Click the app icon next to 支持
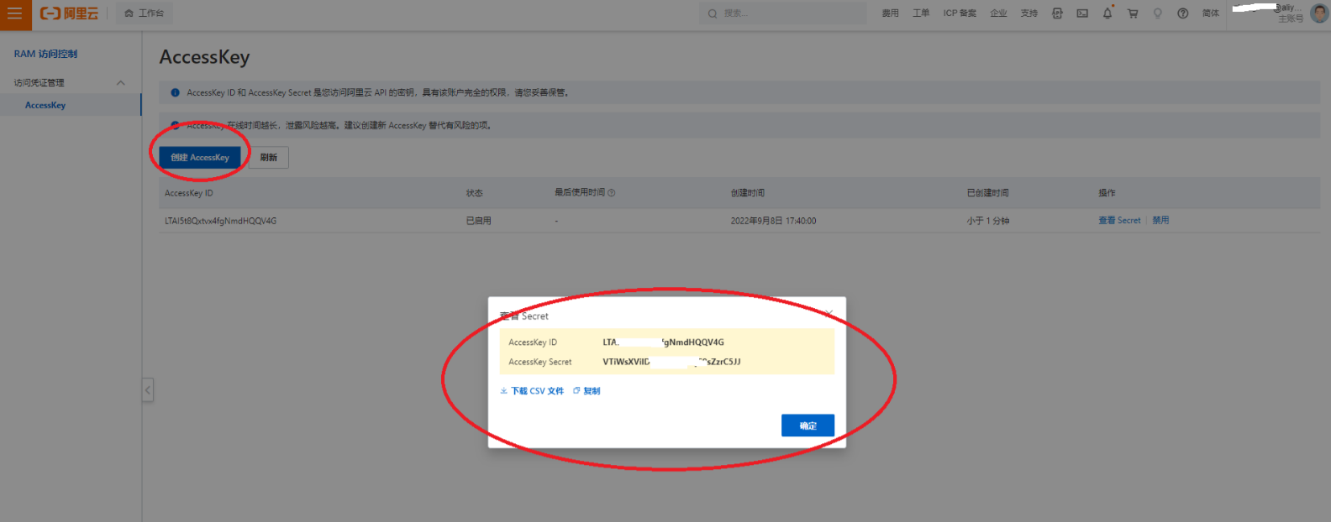The width and height of the screenshot is (1331, 522). (1057, 13)
